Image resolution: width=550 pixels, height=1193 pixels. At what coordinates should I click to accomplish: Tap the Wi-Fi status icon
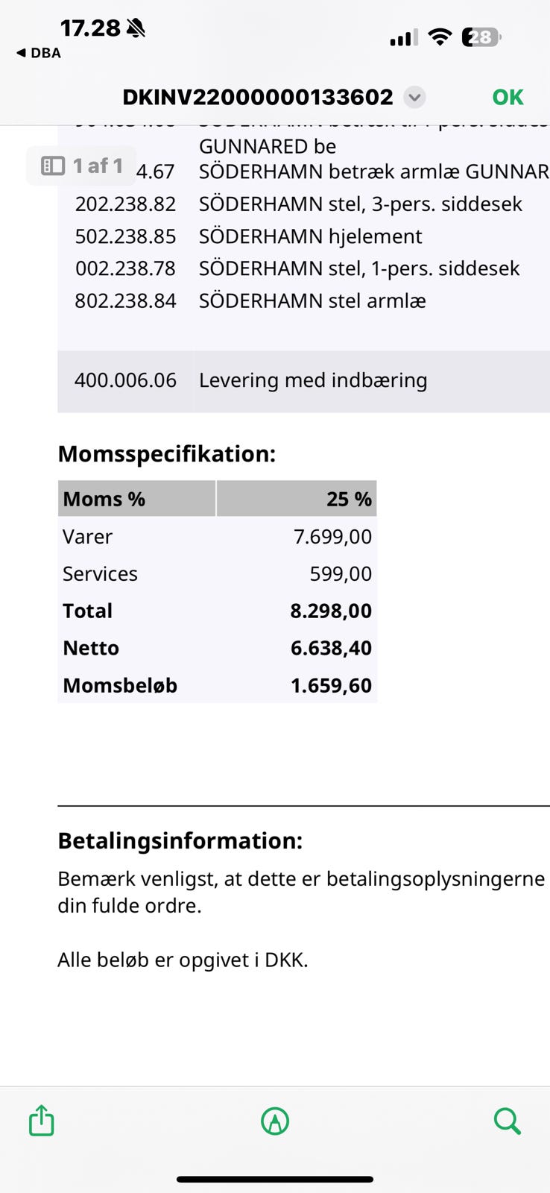[440, 37]
